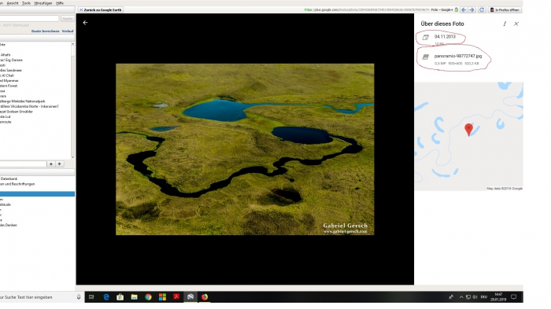
Task: Click the microphone icon in taskbar search
Action: 79,297
